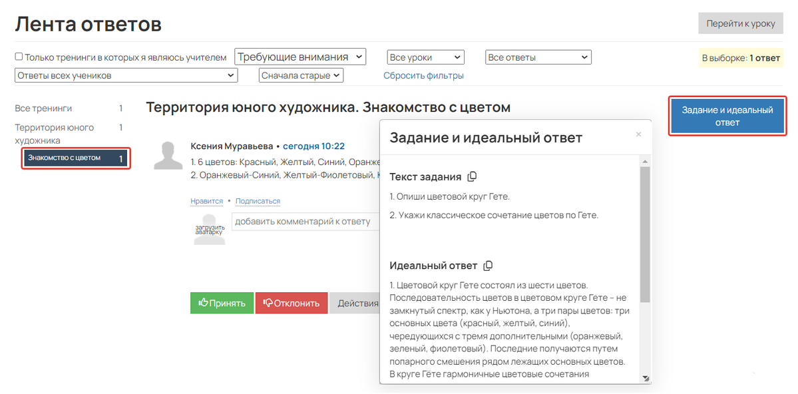Viewport: 798px width, 394px height.
Task: Dismiss the popup via the × icon
Action: click(638, 134)
